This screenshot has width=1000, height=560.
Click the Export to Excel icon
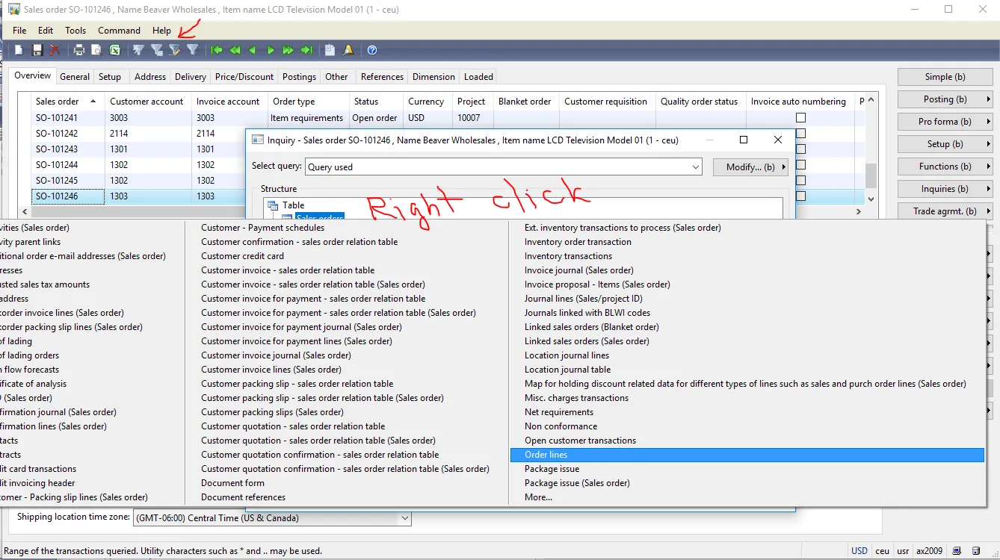[x=114, y=50]
